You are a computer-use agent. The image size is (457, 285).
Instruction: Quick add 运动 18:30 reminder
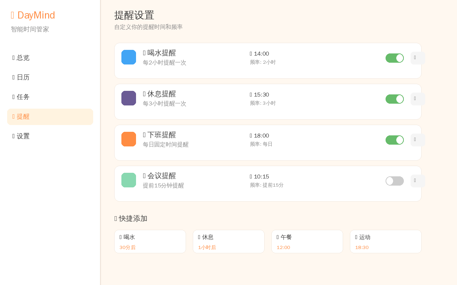[x=386, y=242]
